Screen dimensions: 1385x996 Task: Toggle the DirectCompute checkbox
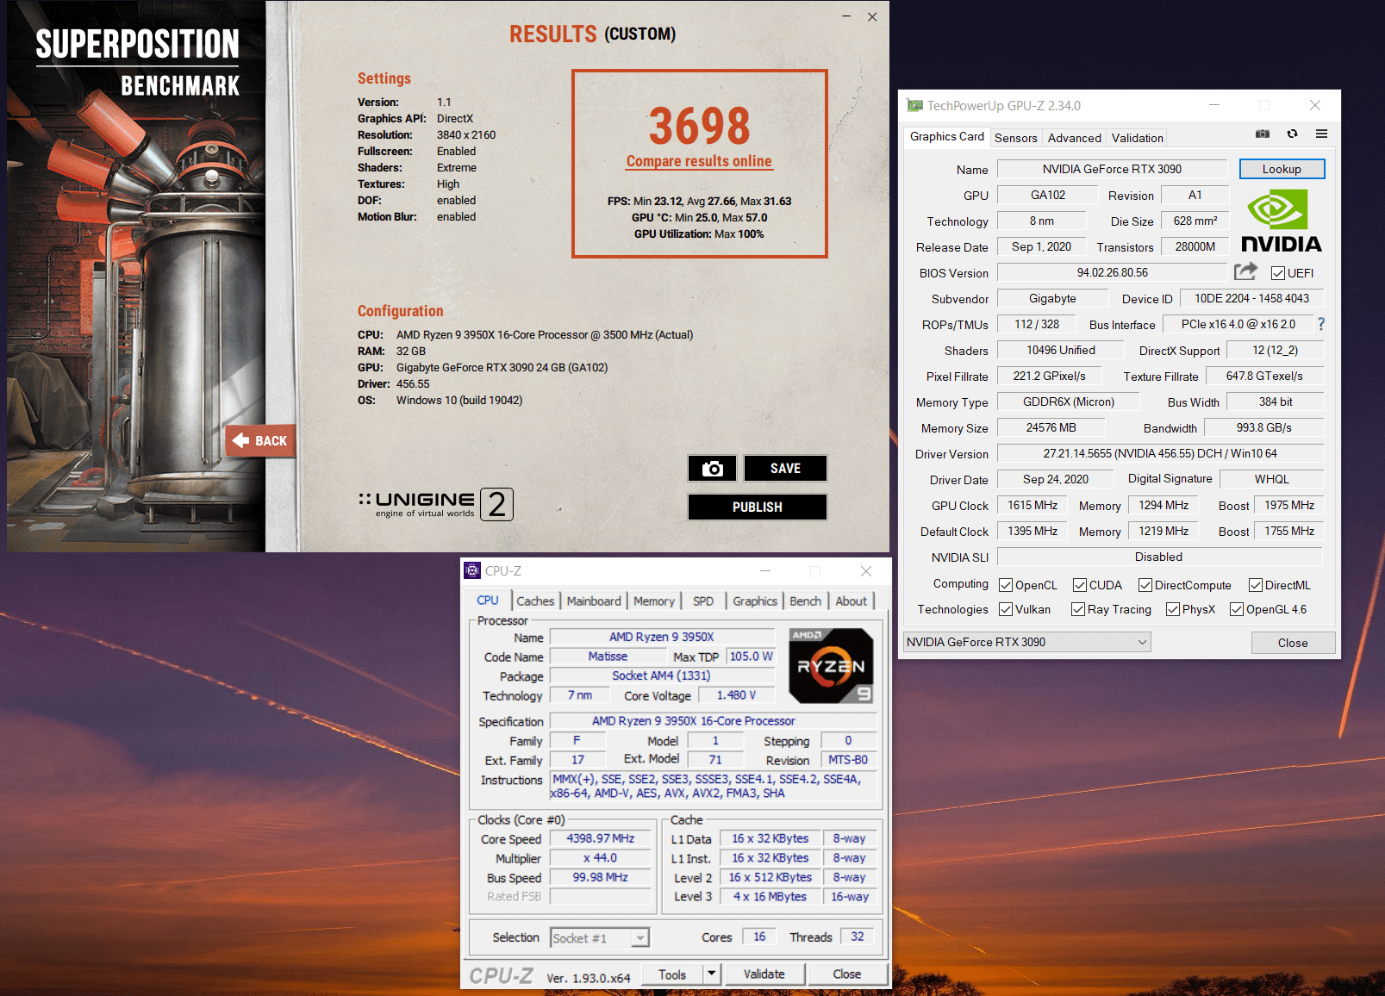point(1145,585)
